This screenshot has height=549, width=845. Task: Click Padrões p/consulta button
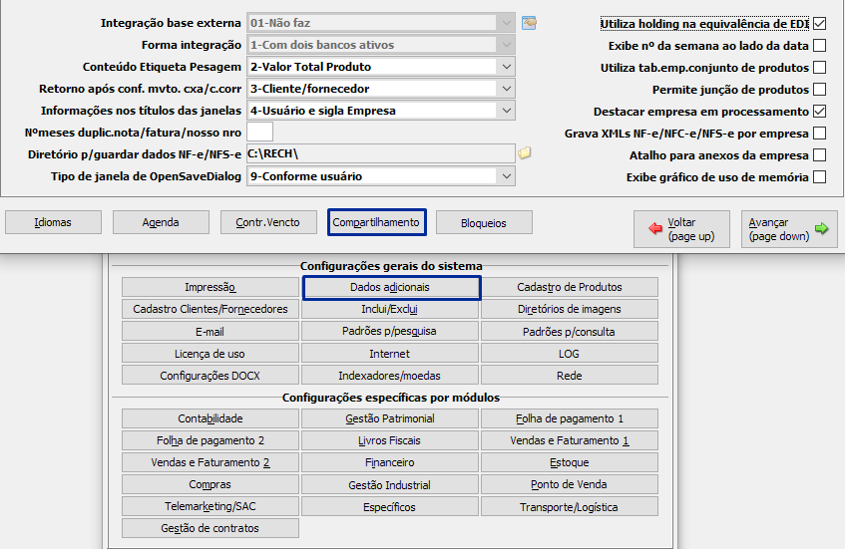click(570, 332)
